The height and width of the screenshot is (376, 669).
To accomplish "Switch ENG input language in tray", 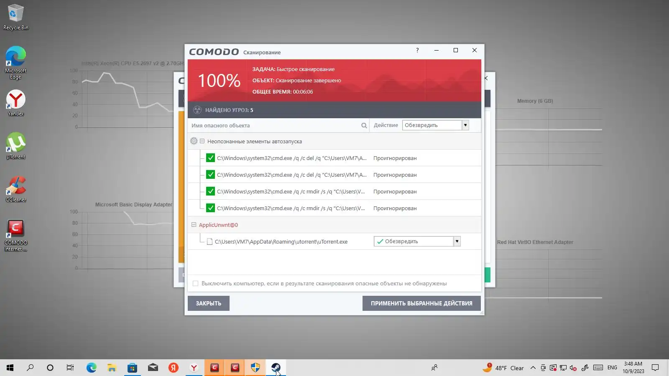I will coord(612,368).
